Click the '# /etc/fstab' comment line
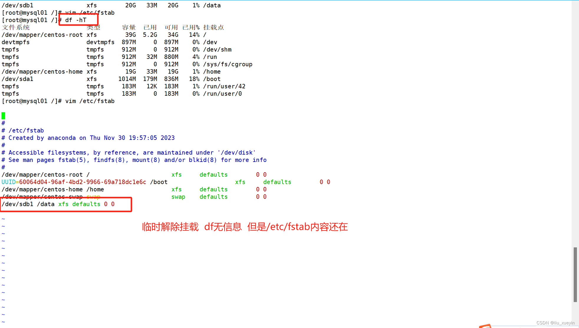Viewport: 579px width, 328px height. coord(23,130)
